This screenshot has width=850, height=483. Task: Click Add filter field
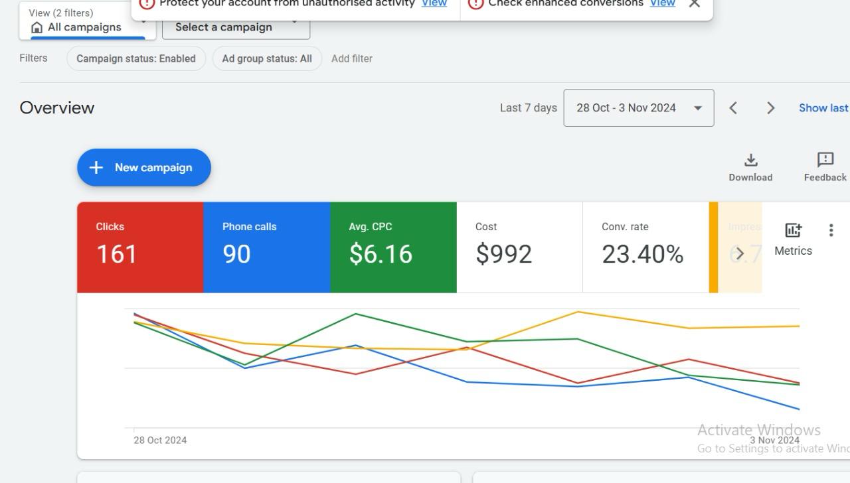(x=352, y=58)
